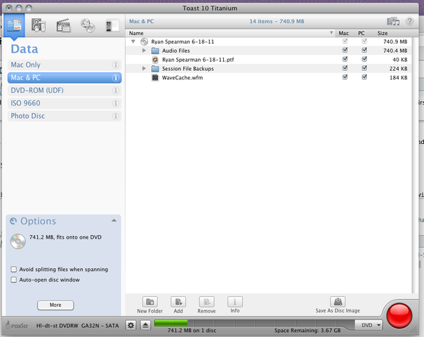Expand the Audio Files folder
Screen dimensions: 424x337
(145, 51)
